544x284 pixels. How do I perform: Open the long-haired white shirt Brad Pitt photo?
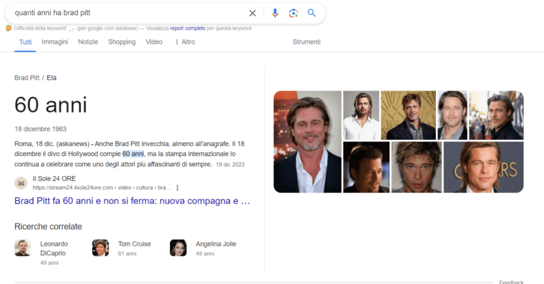(361, 115)
